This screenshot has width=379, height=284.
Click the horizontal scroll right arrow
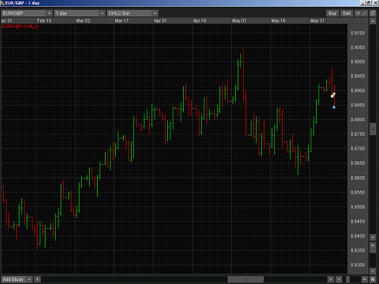[330, 279]
